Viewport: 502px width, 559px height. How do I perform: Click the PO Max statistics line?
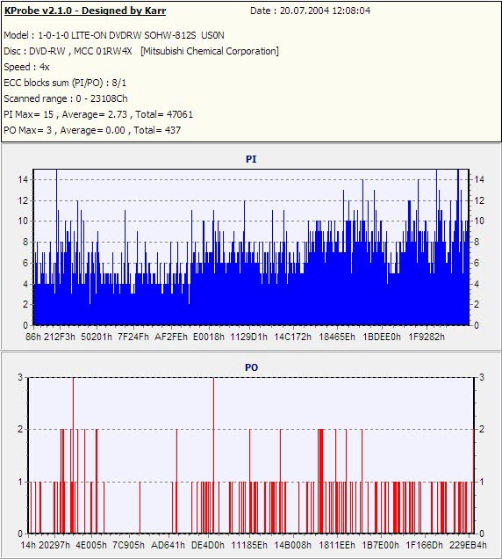pyautogui.click(x=92, y=130)
